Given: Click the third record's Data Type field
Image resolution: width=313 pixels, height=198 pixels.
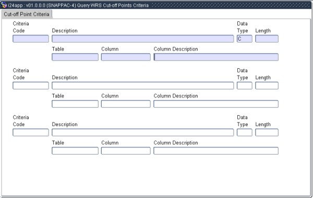Looking at the screenshot, I should 245,132.
